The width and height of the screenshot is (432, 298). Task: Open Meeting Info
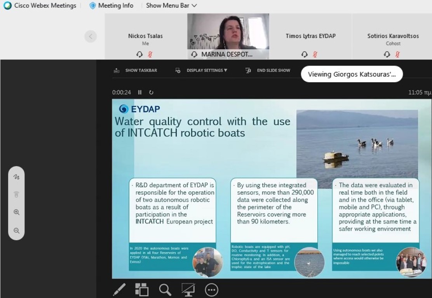pyautogui.click(x=111, y=5)
